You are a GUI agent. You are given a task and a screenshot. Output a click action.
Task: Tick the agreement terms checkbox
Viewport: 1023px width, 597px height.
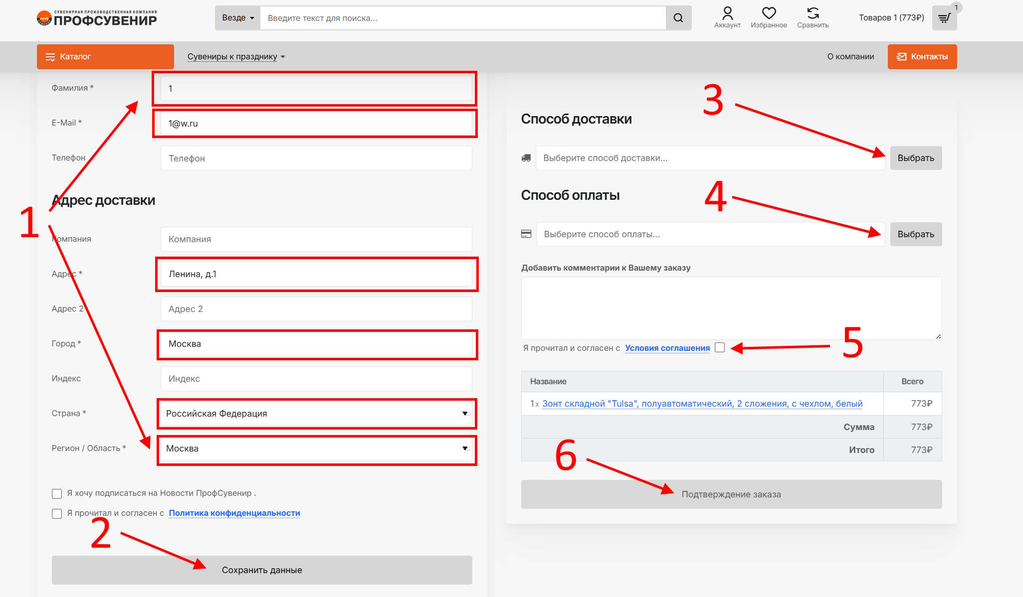719,348
